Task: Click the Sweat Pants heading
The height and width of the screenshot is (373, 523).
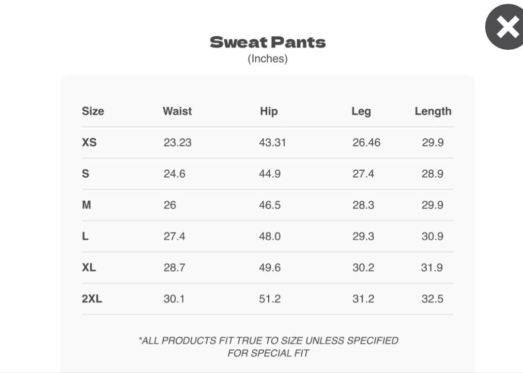Action: (267, 42)
